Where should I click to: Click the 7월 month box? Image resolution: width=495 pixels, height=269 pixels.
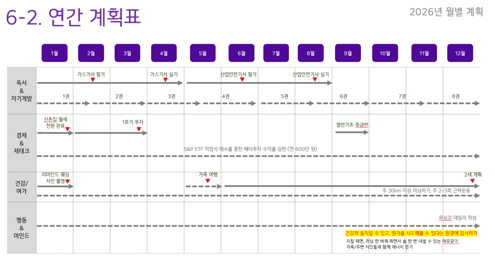click(x=276, y=53)
